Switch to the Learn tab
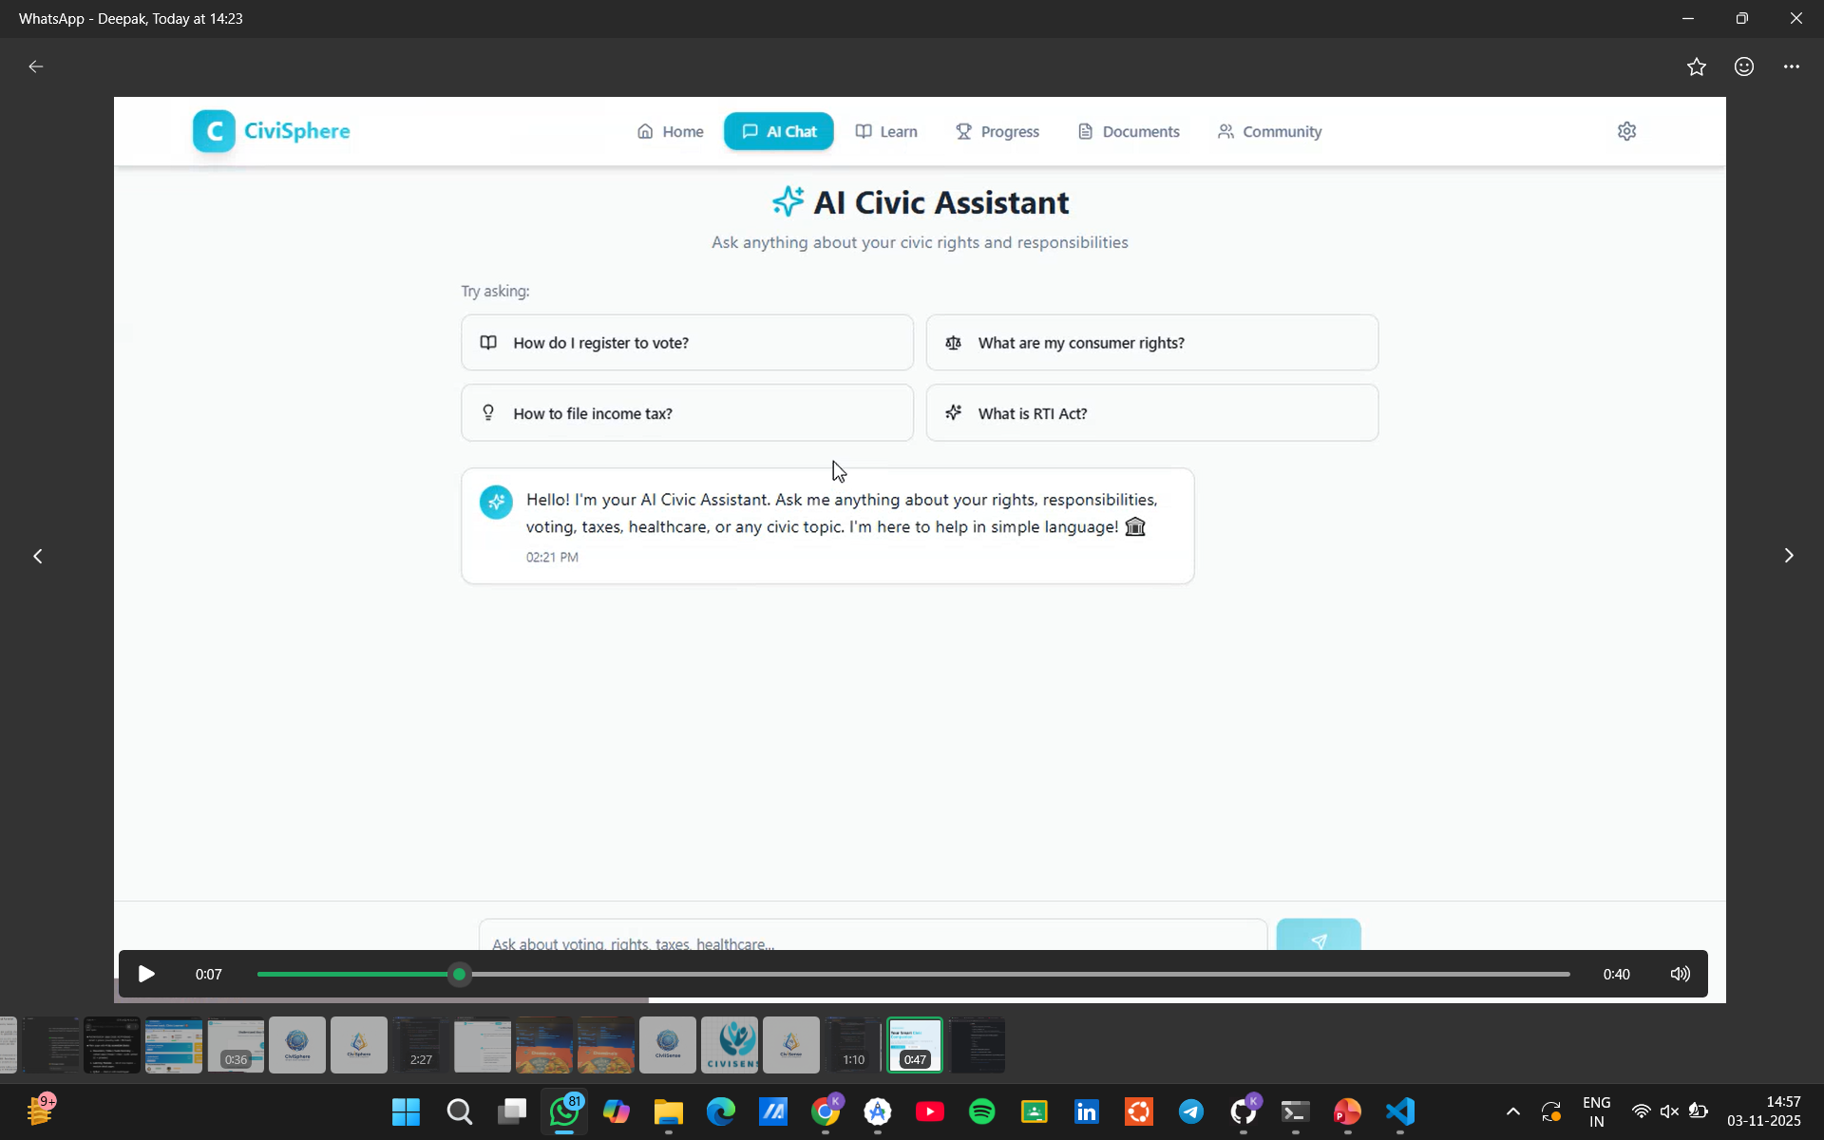Image resolution: width=1824 pixels, height=1140 pixels. 886,131
